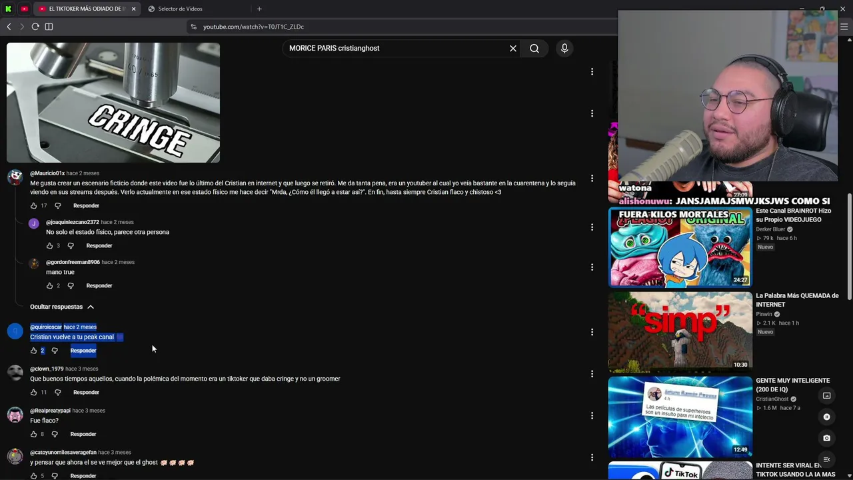Reply to @Realpreatypapi's comment
Image resolution: width=853 pixels, height=480 pixels.
pyautogui.click(x=83, y=435)
